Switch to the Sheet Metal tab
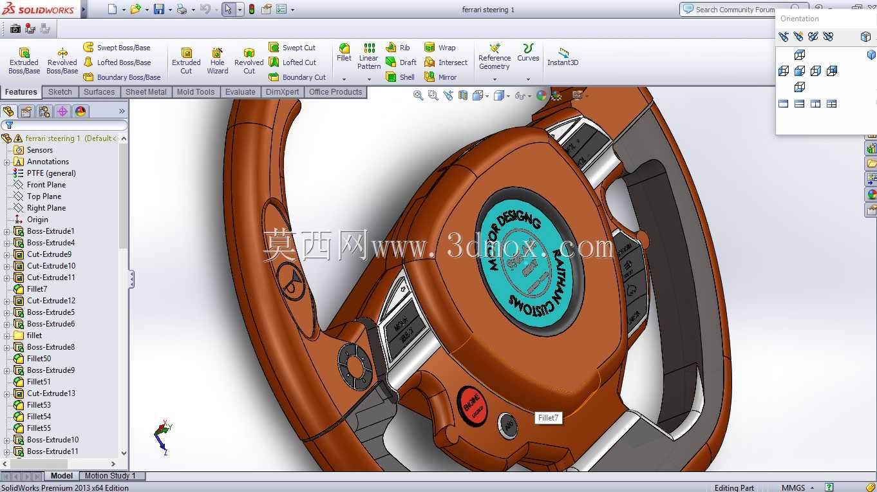Screen dimensions: 877x492 pyautogui.click(x=146, y=92)
